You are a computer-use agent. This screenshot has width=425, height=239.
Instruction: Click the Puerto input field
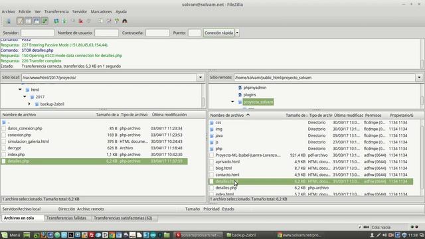[x=195, y=33]
